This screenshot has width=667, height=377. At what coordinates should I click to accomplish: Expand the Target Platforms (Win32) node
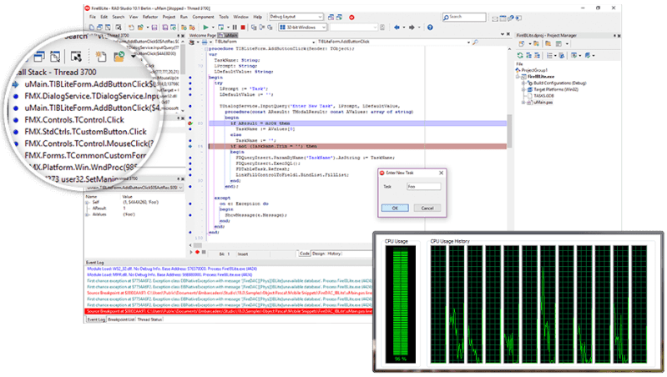(x=523, y=90)
